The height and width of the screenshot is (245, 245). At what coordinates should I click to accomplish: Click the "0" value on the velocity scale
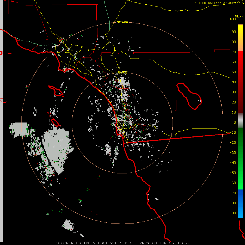click(235, 122)
